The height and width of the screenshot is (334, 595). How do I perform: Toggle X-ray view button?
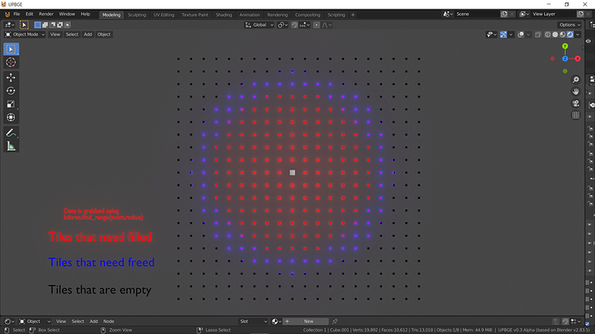538,34
